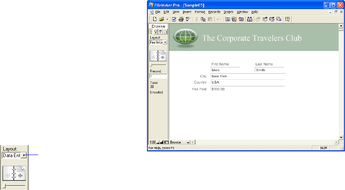Click the Undo toolbar icon

click(x=218, y=19)
